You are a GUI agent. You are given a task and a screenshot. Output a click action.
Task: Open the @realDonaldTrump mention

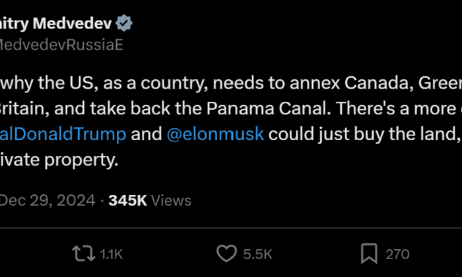pos(63,134)
